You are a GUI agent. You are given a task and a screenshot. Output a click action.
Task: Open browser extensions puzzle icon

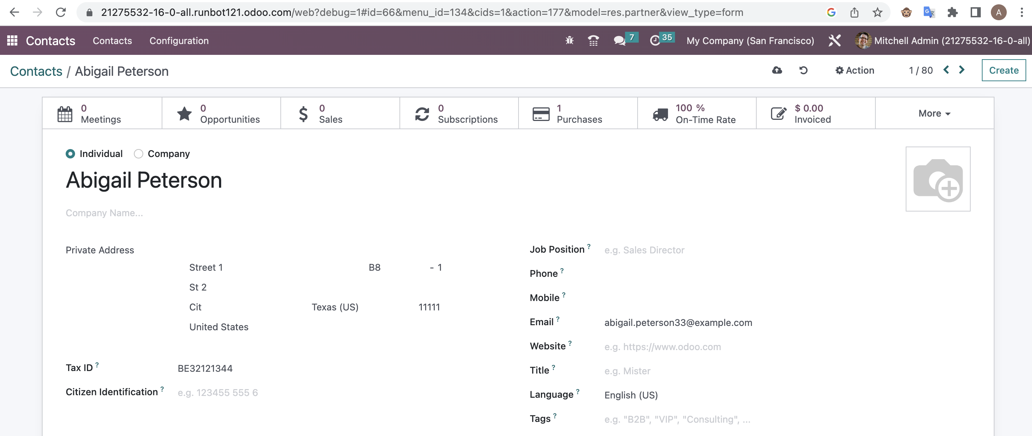[x=952, y=12]
